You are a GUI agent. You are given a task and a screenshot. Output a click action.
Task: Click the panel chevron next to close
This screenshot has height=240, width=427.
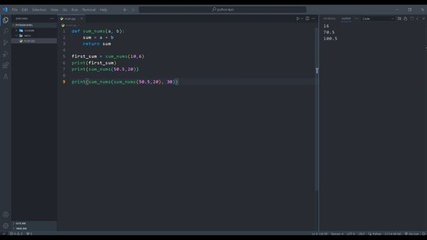[418, 19]
